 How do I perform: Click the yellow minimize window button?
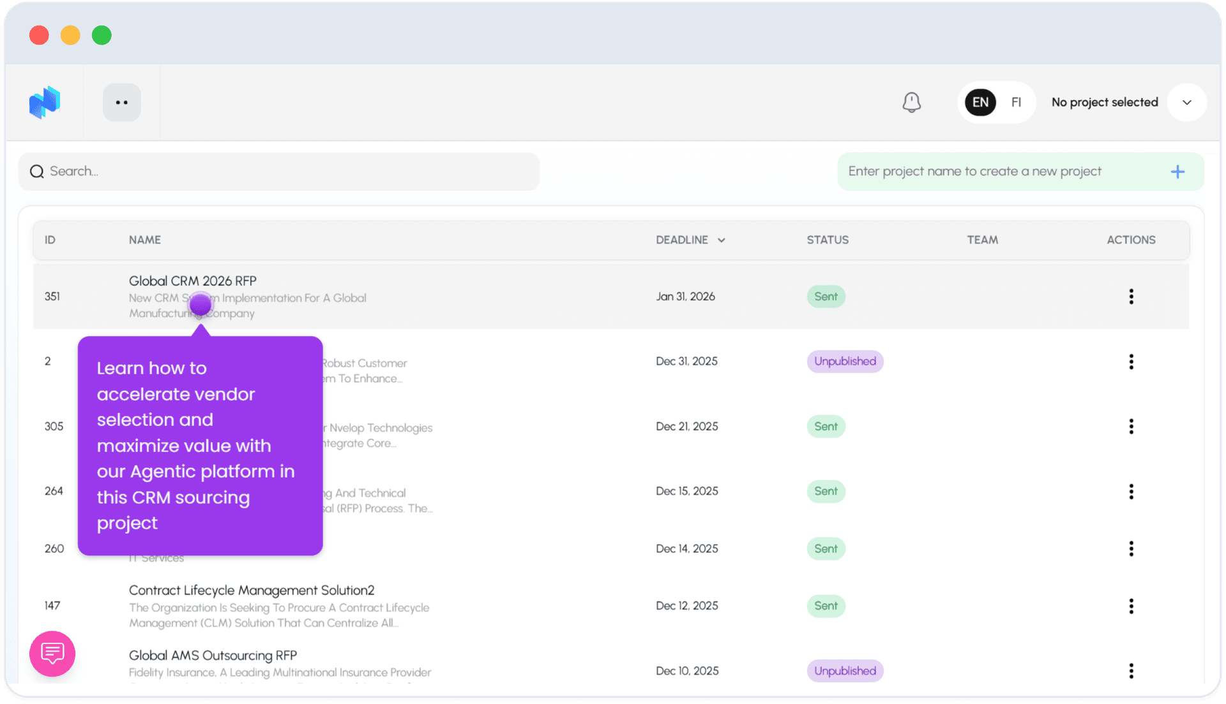tap(70, 35)
